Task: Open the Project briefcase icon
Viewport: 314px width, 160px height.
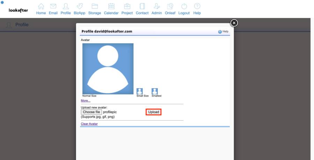Action: point(127,7)
